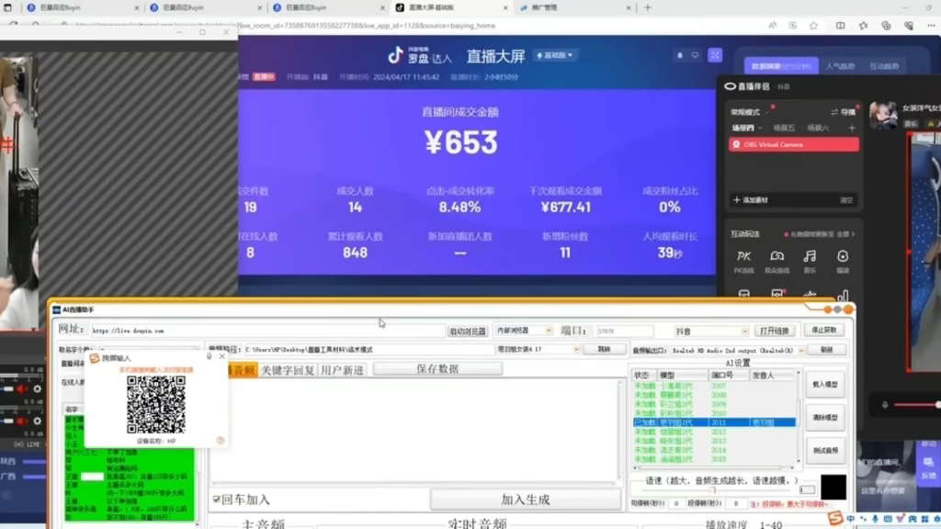Viewport: 941px width, 529px height.
Task: Click the microphone icon in 跨屏输入 popup
Action: click(209, 356)
